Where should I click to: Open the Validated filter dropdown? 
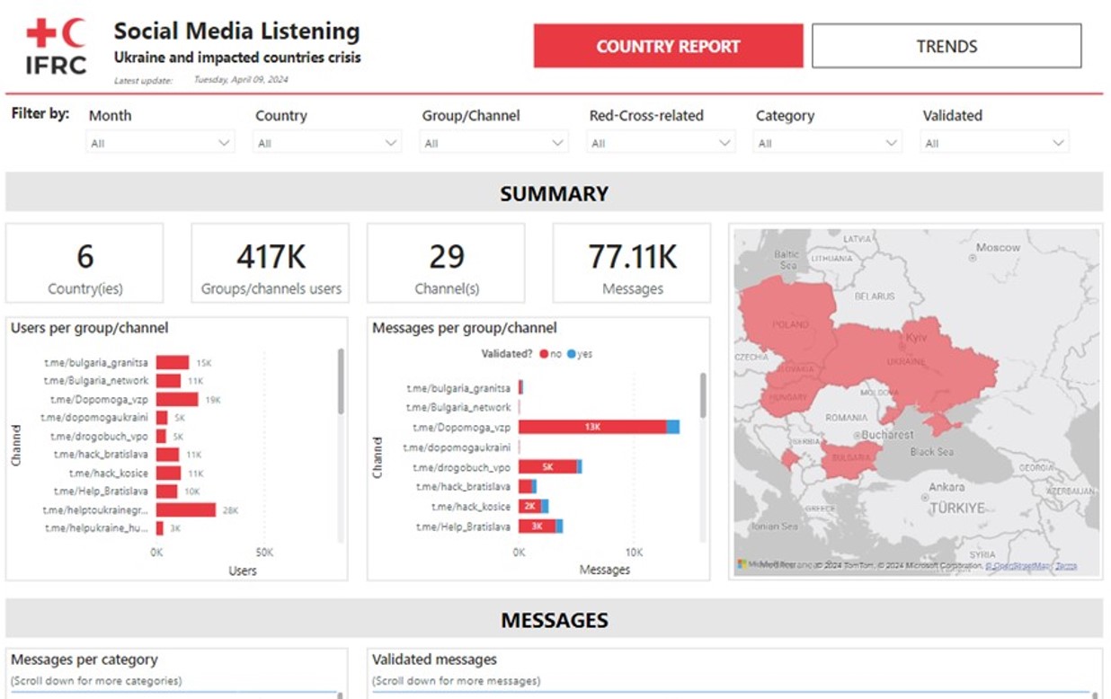995,143
